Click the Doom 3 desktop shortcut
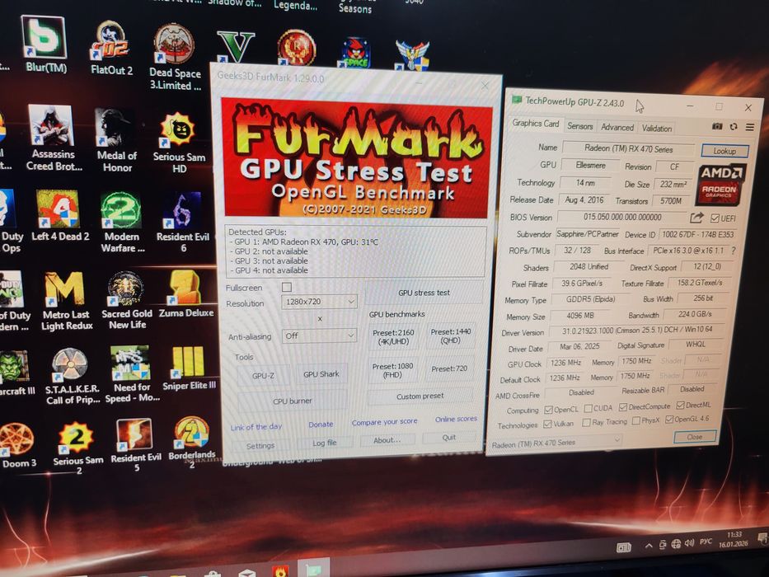This screenshot has width=769, height=577. (17, 446)
